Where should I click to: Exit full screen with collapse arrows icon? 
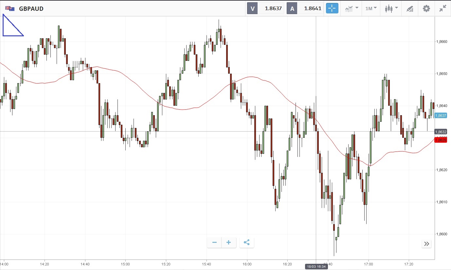click(443, 9)
